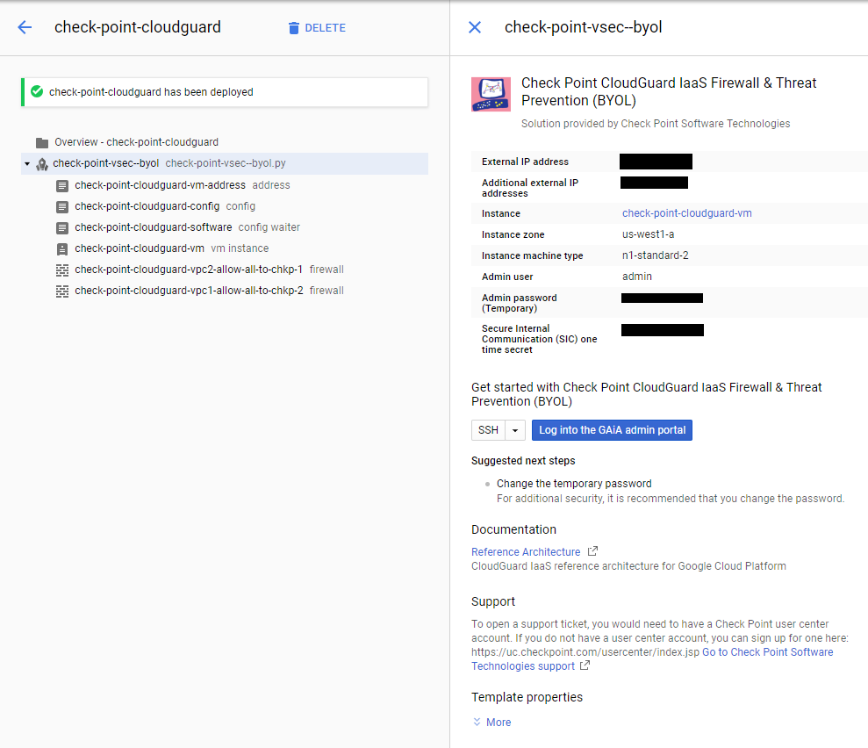Click the redacted External IP address value
The width and height of the screenshot is (868, 748).
[x=656, y=162]
